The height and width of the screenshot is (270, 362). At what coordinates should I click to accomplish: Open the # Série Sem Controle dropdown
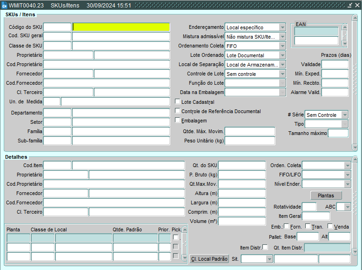click(344, 115)
